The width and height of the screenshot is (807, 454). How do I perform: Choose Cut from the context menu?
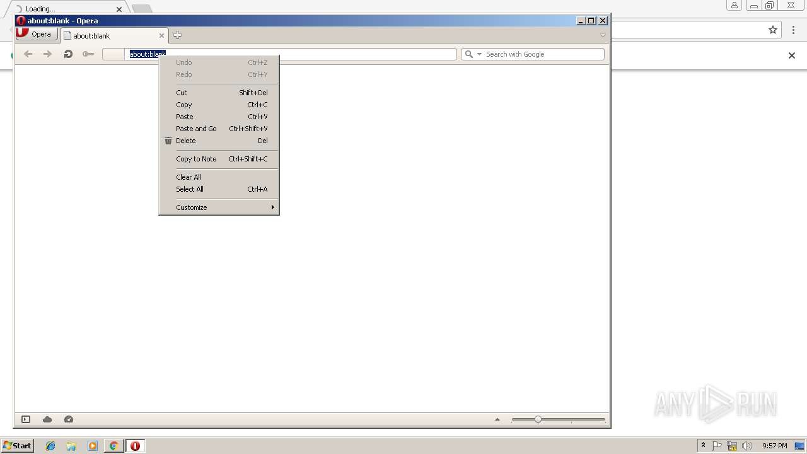pos(219,93)
